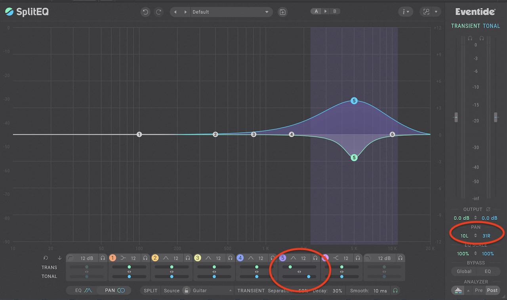Click the SplitEQ logo icon
The height and width of the screenshot is (300, 507).
point(9,12)
